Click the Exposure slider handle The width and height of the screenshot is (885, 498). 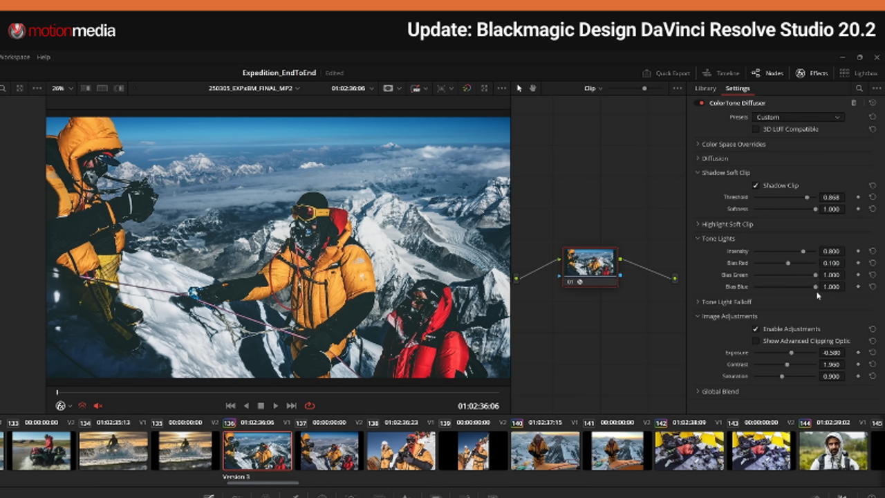(791, 353)
